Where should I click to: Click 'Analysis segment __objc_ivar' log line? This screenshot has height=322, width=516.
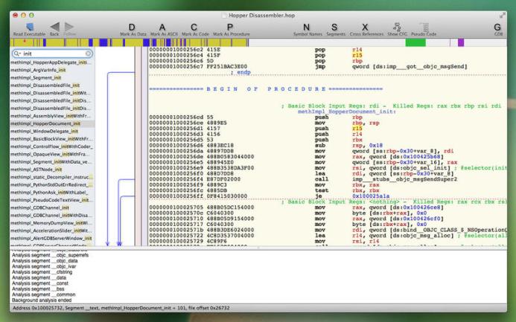tap(44, 266)
